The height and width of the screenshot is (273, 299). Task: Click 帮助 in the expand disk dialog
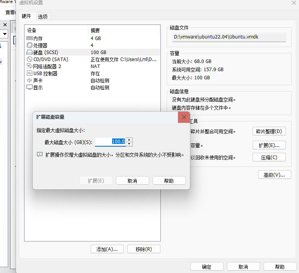(169, 180)
